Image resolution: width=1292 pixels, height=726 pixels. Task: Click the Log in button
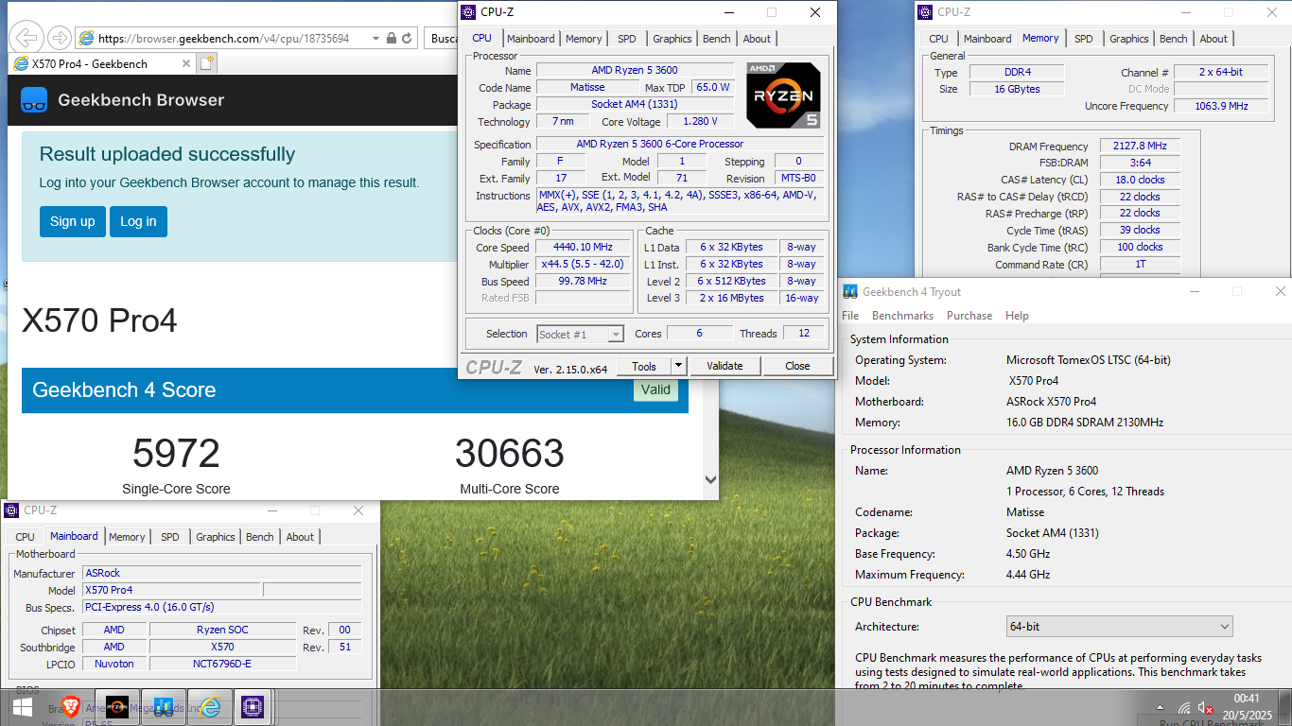(x=138, y=221)
